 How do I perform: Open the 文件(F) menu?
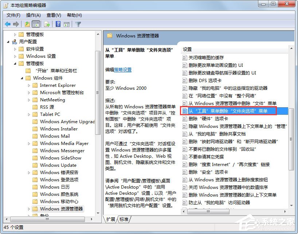pos(13,15)
